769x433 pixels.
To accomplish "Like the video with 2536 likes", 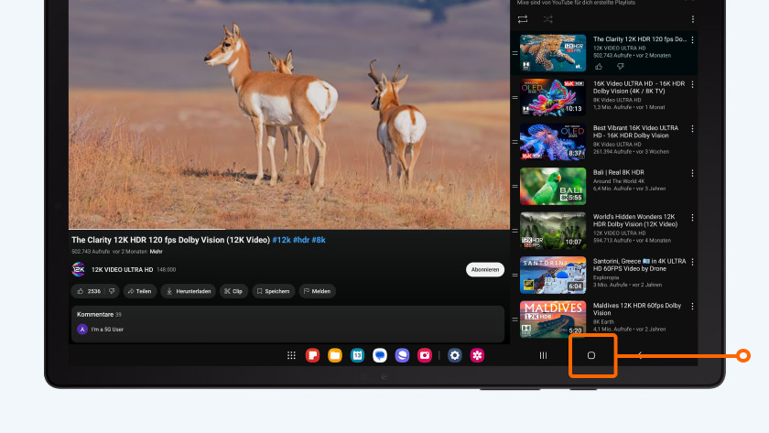I will (89, 291).
